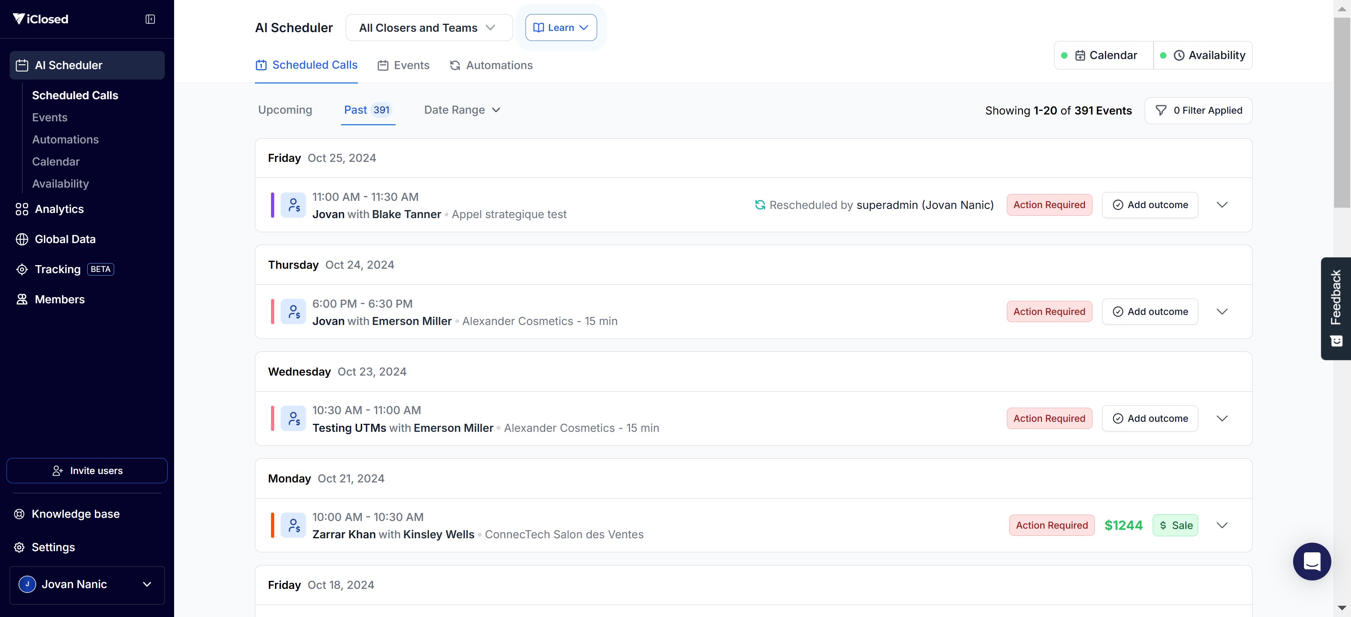The width and height of the screenshot is (1351, 617).
Task: Open Global Data from the sidebar
Action: click(65, 239)
